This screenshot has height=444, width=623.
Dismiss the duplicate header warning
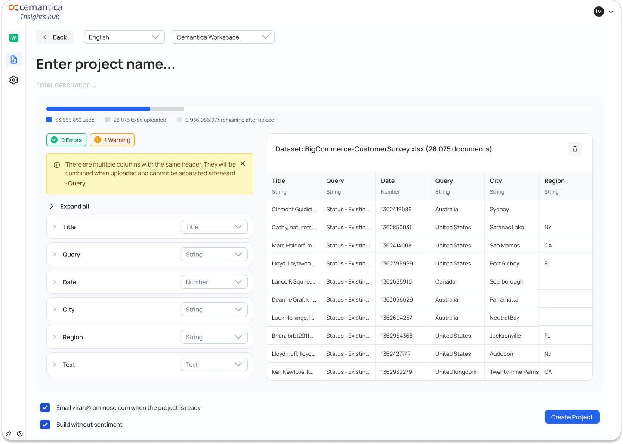[243, 163]
